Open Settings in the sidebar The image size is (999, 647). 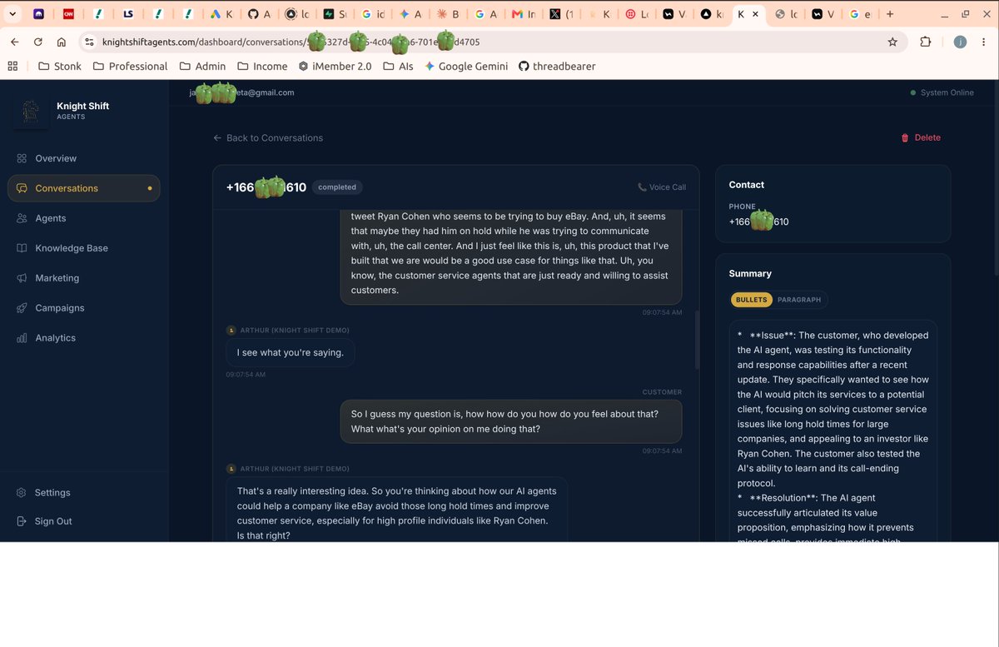click(x=83, y=493)
